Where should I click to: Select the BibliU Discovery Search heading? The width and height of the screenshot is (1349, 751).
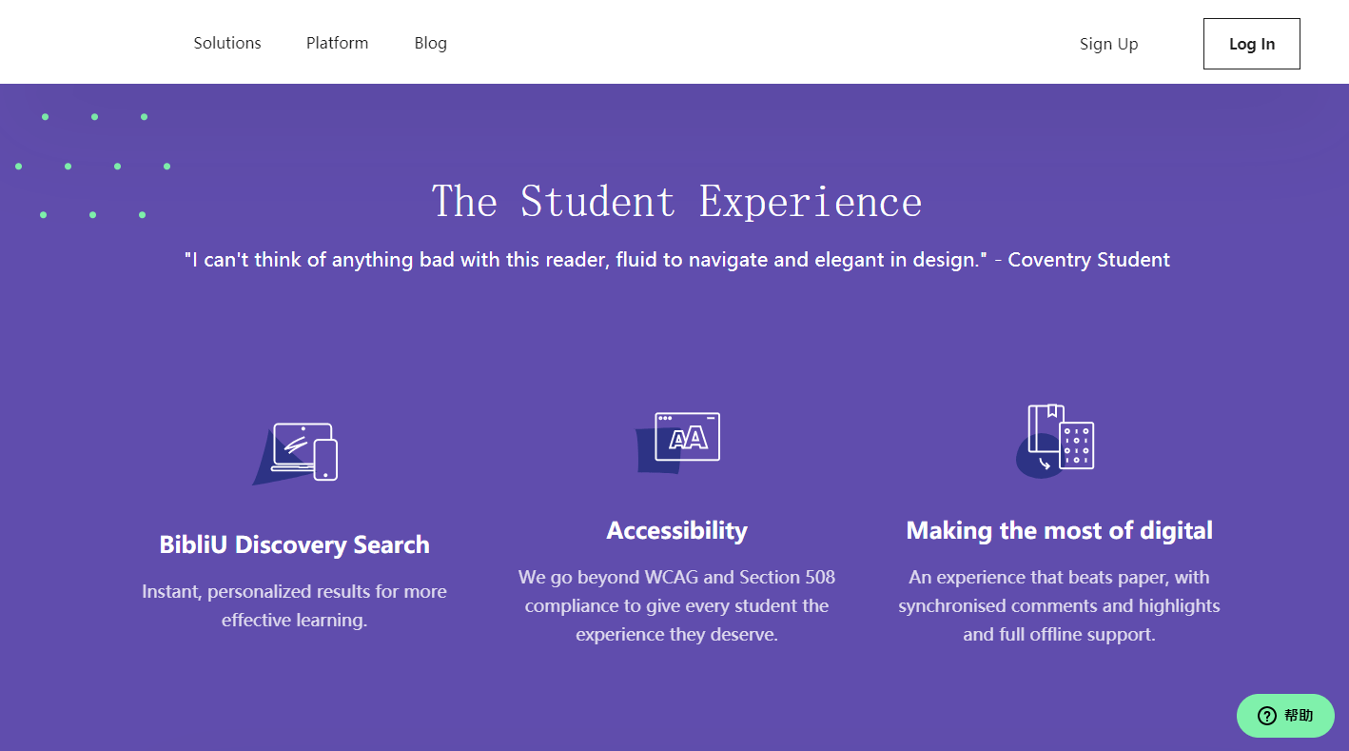(294, 544)
